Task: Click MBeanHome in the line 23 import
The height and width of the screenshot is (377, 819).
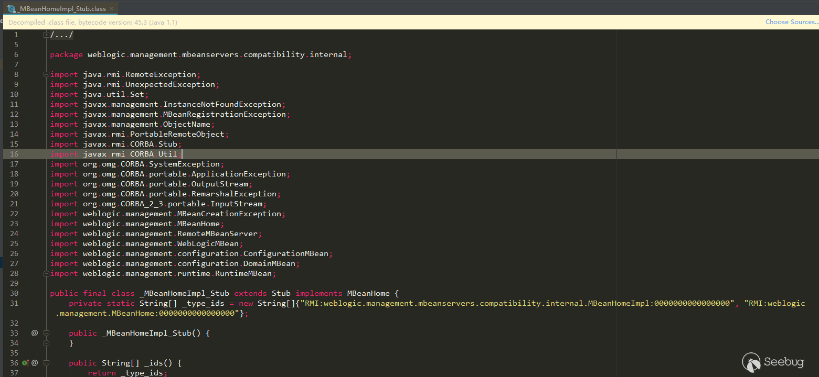Action: point(198,224)
